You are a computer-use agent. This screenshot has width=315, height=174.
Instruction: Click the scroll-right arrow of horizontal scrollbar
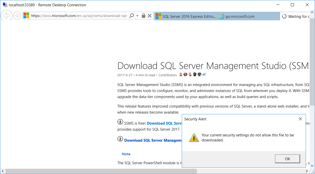pyautogui.click(x=307, y=171)
